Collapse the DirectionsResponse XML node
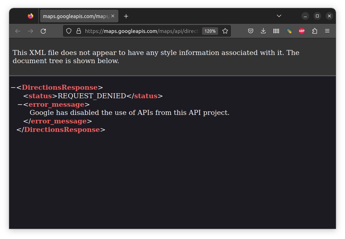The image size is (345, 239). click(x=13, y=87)
